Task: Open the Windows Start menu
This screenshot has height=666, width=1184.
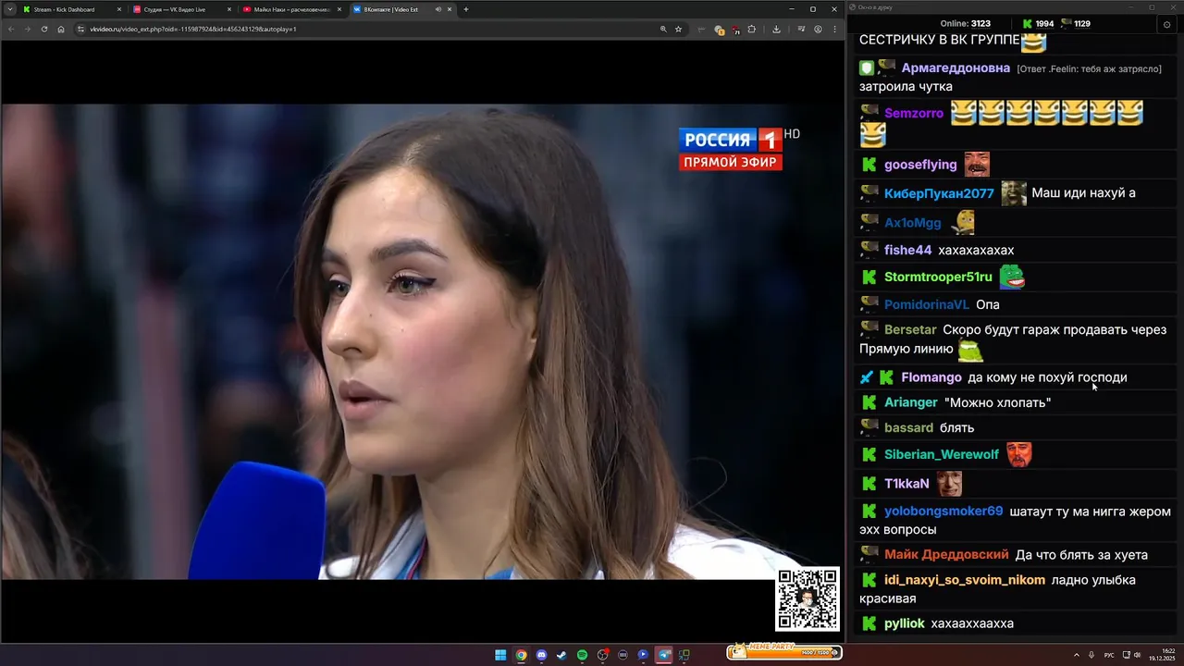Action: (x=500, y=655)
